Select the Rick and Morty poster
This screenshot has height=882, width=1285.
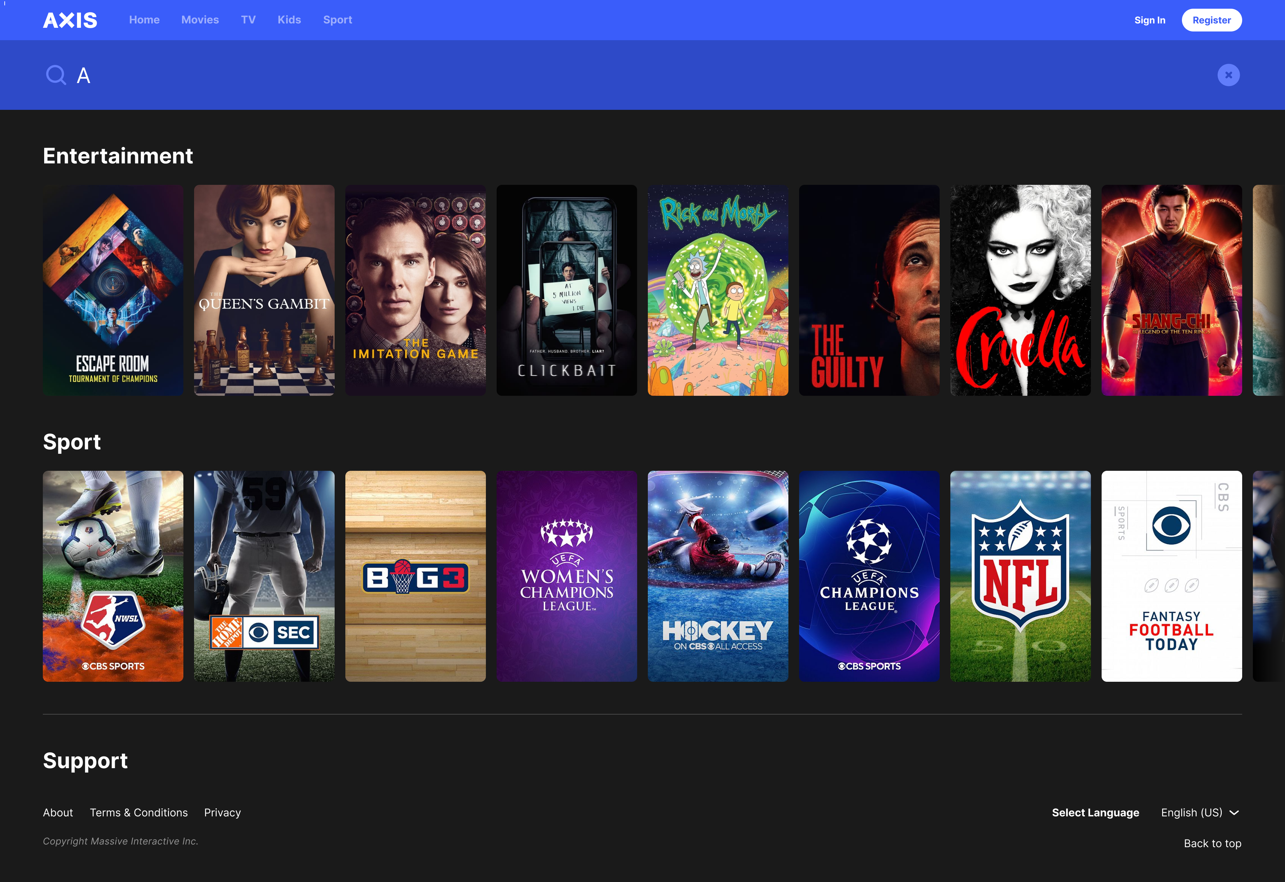[x=718, y=290]
